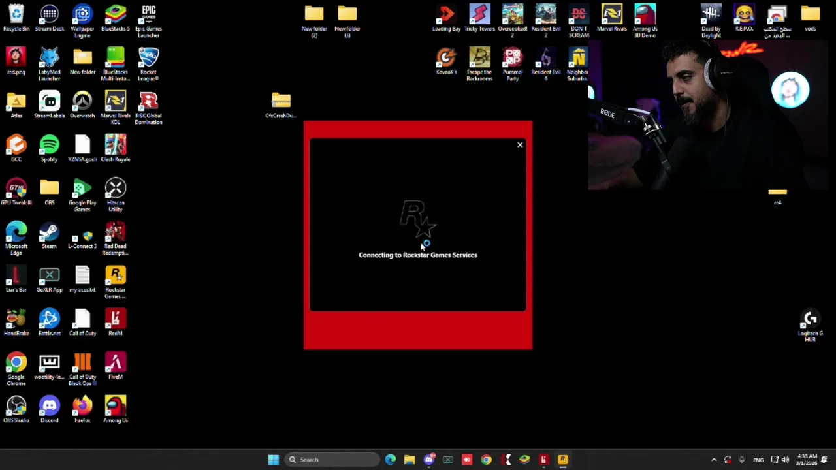Open File Explorer from the taskbar
Screen dimensions: 836x470
click(x=410, y=460)
